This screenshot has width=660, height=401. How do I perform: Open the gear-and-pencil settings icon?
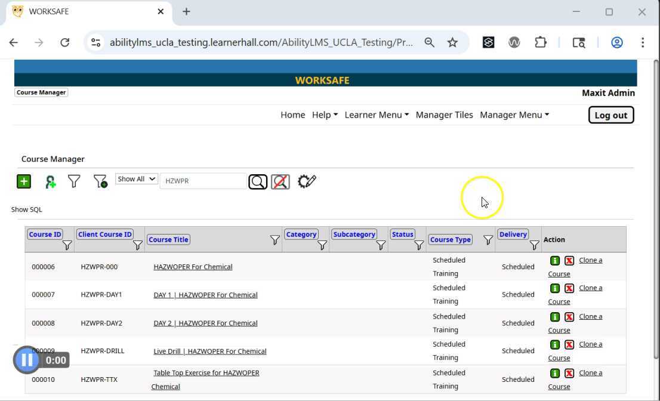[307, 181]
